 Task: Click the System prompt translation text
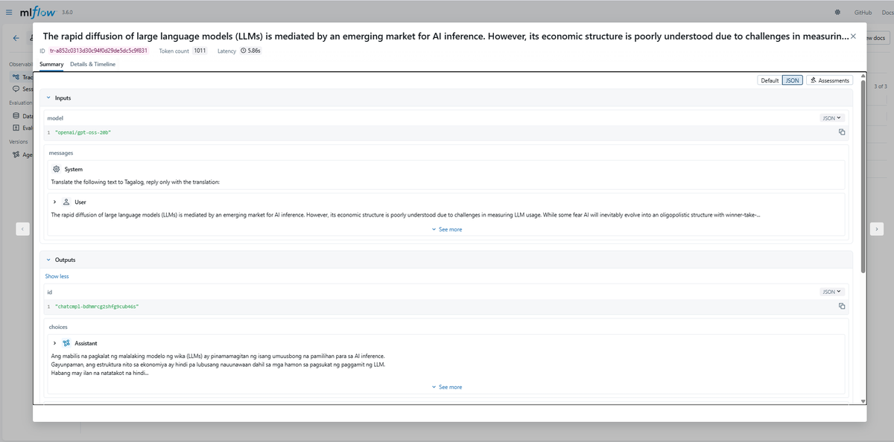tap(136, 182)
